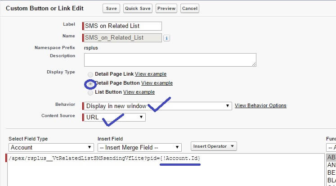
Task: Open View Behavior Options link
Action: (x=260, y=106)
